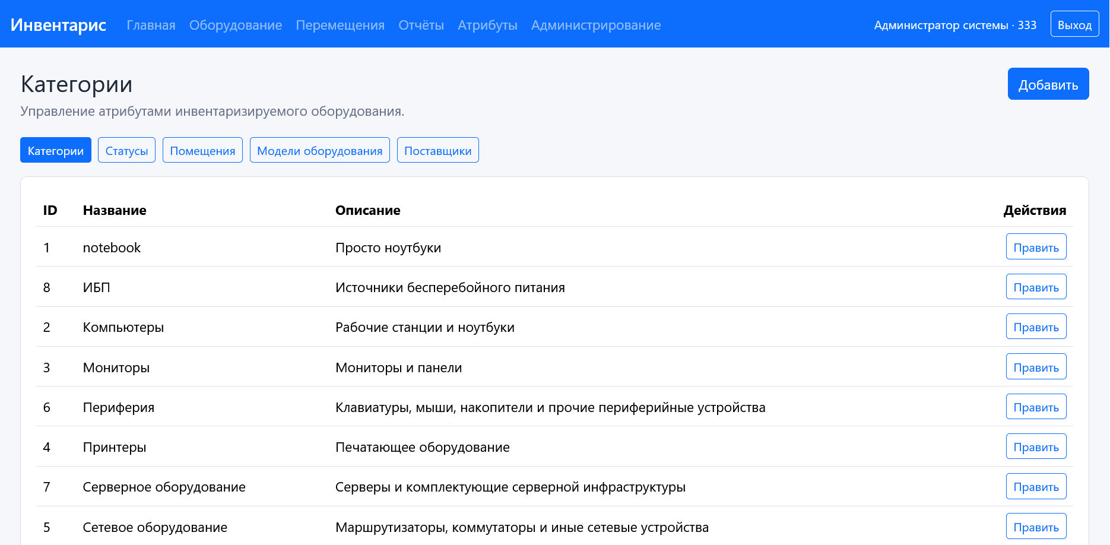Image resolution: width=1110 pixels, height=545 pixels.
Task: Click the ID column header
Action: [50, 210]
